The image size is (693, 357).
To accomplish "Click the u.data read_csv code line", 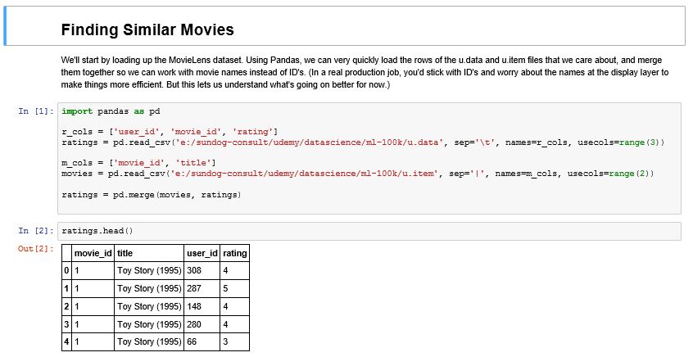I will tap(364, 142).
